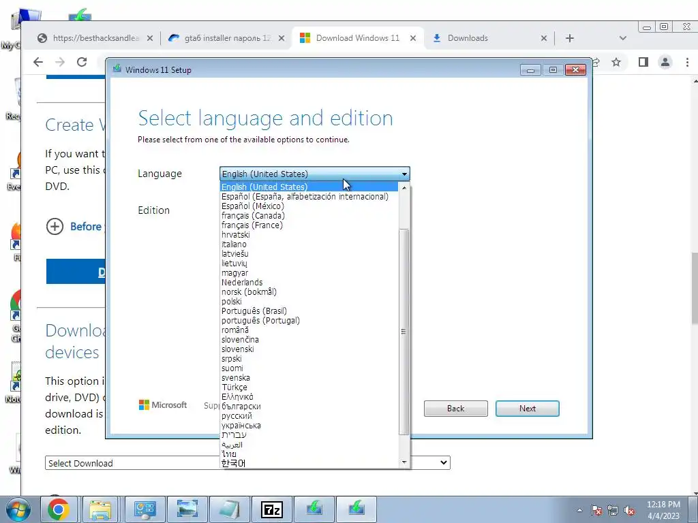Click the muted volume tray icon
Image resolution: width=698 pixels, height=523 pixels.
click(x=629, y=510)
